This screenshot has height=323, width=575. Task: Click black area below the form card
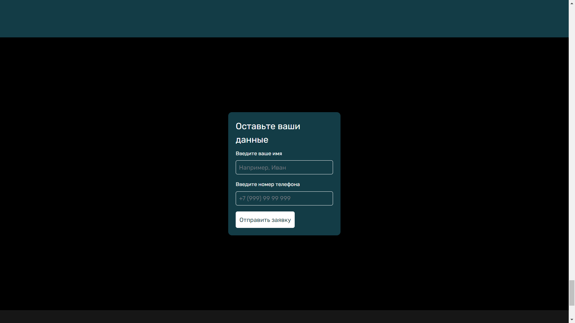(x=284, y=273)
